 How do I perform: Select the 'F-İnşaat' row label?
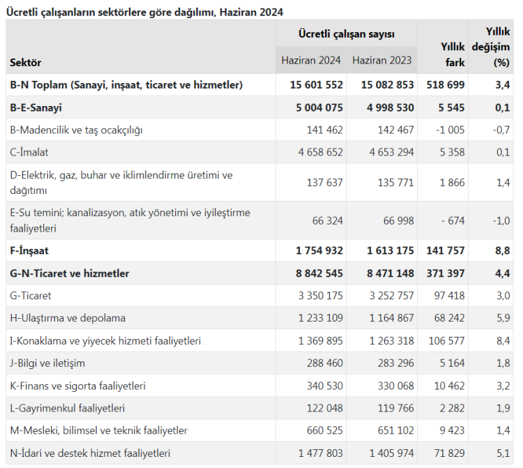pos(29,250)
